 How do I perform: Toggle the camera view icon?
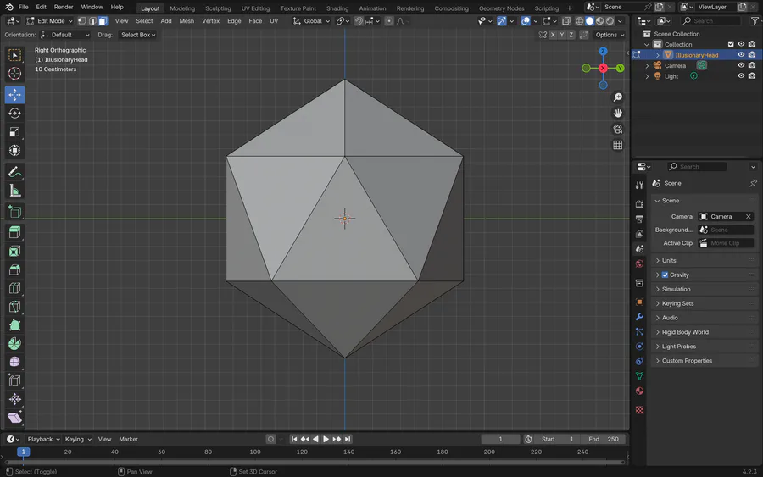tap(617, 130)
